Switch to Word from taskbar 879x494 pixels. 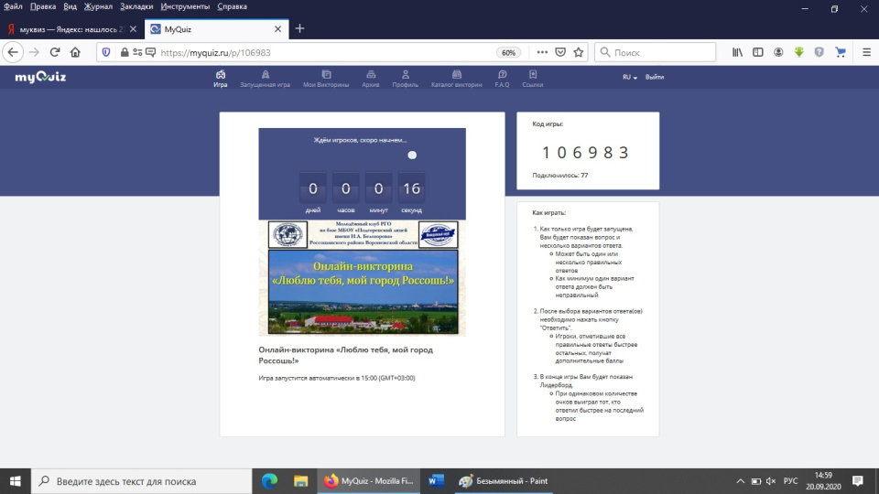tap(436, 481)
